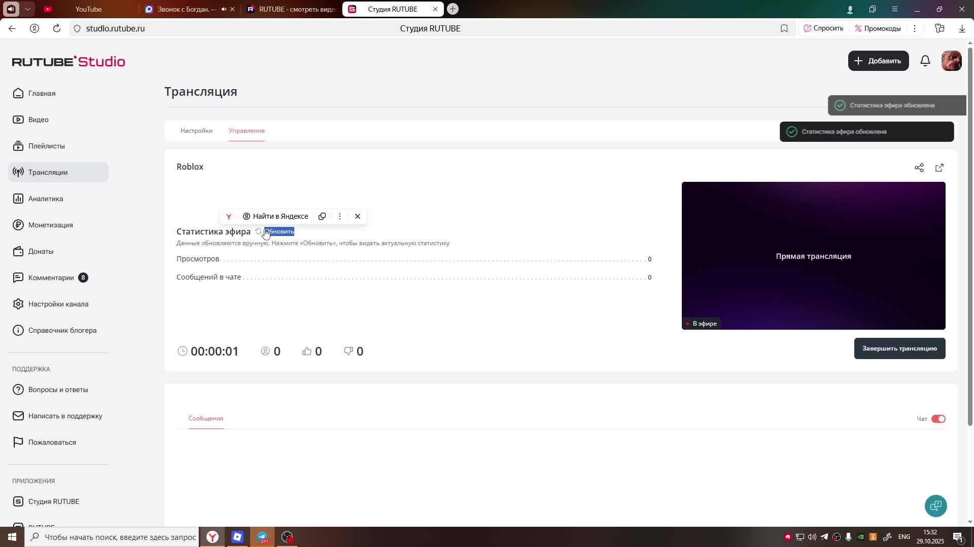Screen dimensions: 974x547
Task: Open the user avatar account menu
Action: [x=951, y=61]
